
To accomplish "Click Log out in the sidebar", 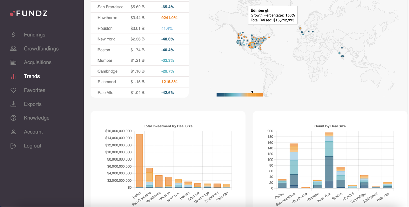I will (32, 146).
